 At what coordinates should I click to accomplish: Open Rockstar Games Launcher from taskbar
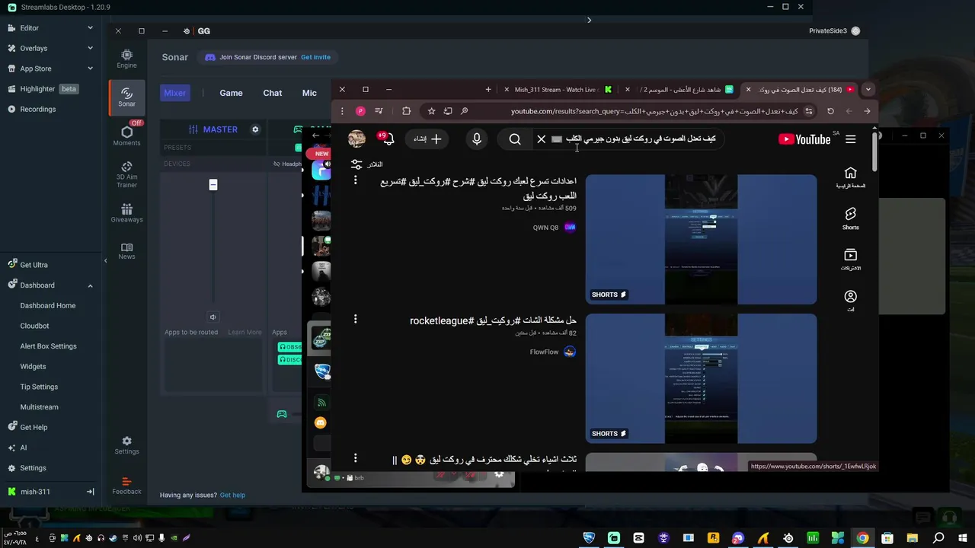point(713,538)
